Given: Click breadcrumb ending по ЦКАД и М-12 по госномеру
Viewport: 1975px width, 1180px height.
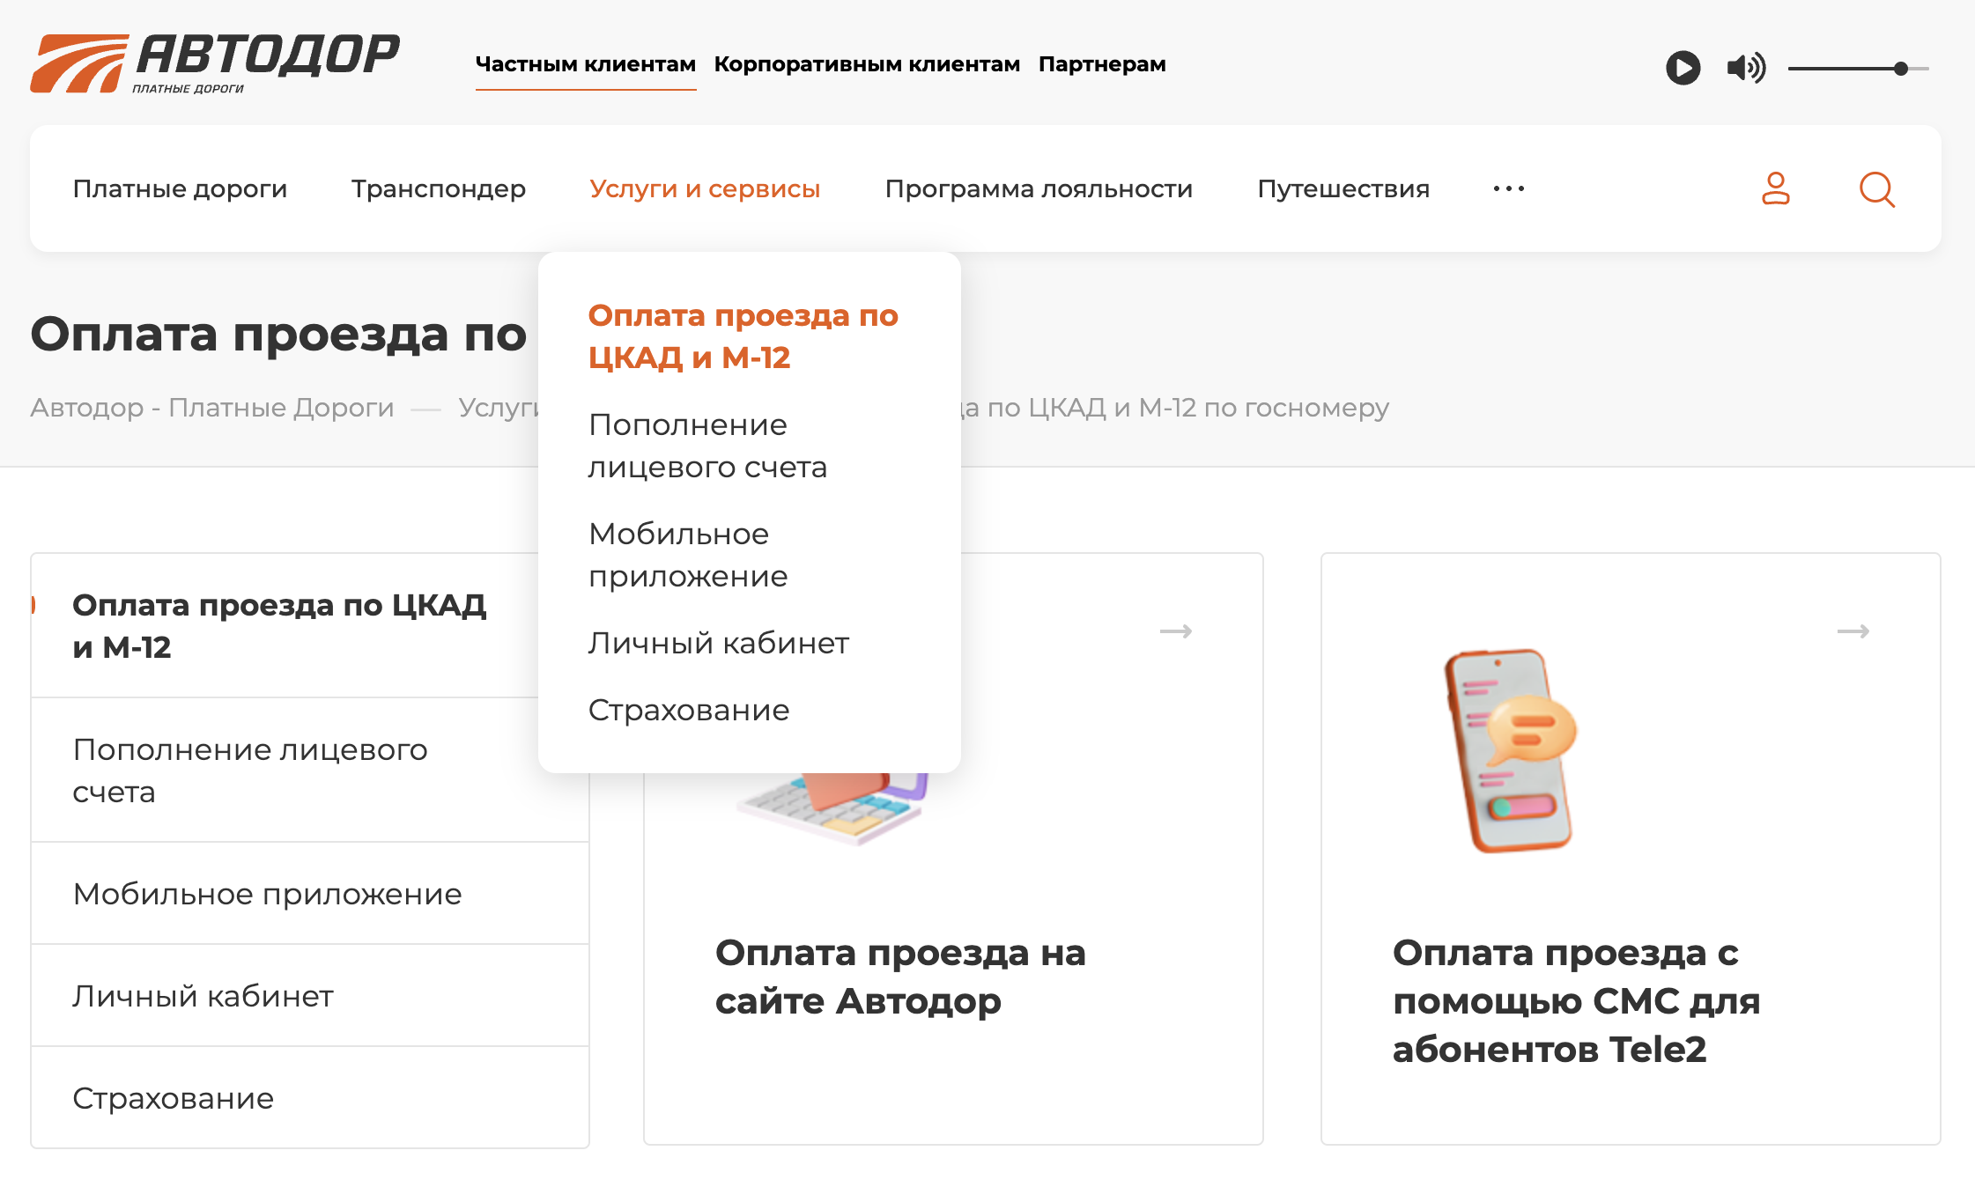Looking at the screenshot, I should (x=1175, y=408).
